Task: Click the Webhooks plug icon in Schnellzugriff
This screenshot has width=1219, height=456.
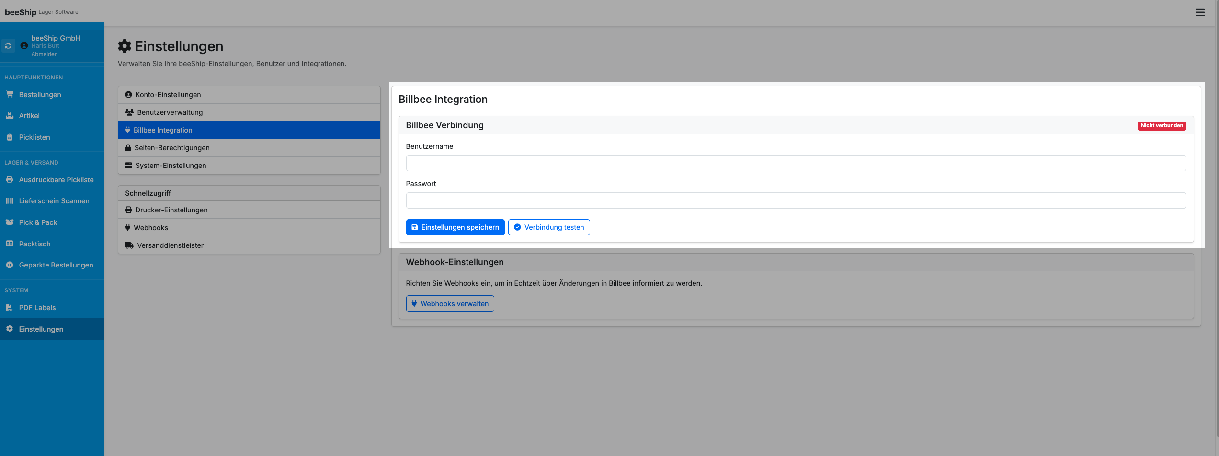Action: point(128,228)
